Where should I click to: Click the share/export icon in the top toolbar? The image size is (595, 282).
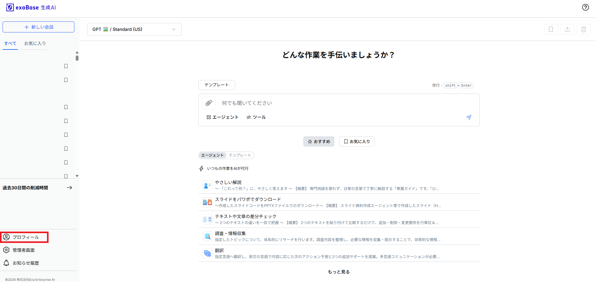567,29
